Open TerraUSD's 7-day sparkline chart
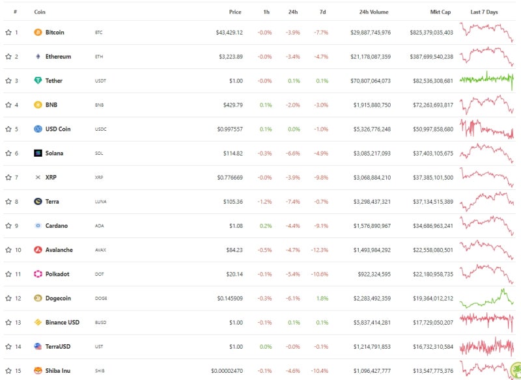This screenshot has height=380, width=521. [486, 346]
